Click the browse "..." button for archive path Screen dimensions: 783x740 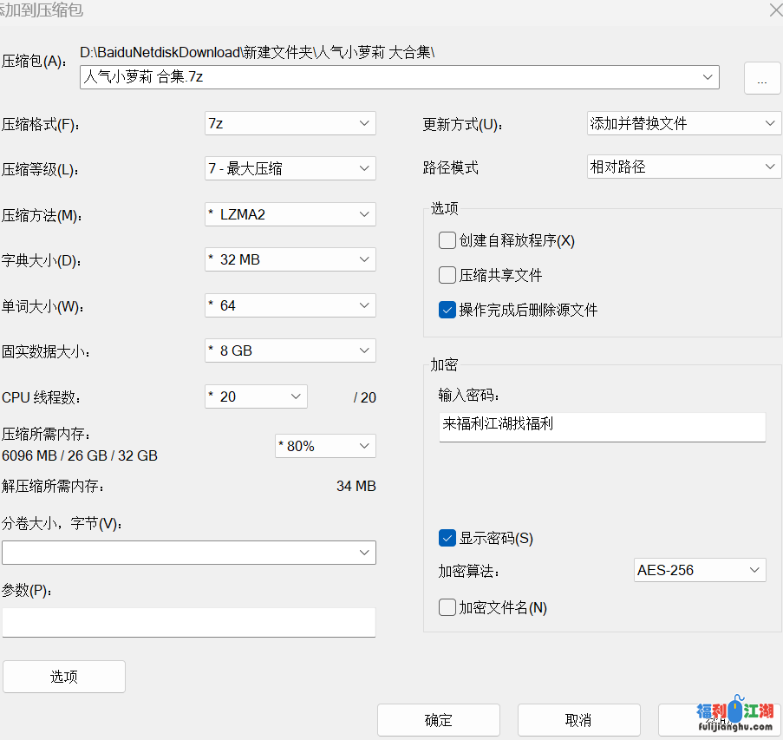[x=761, y=79]
